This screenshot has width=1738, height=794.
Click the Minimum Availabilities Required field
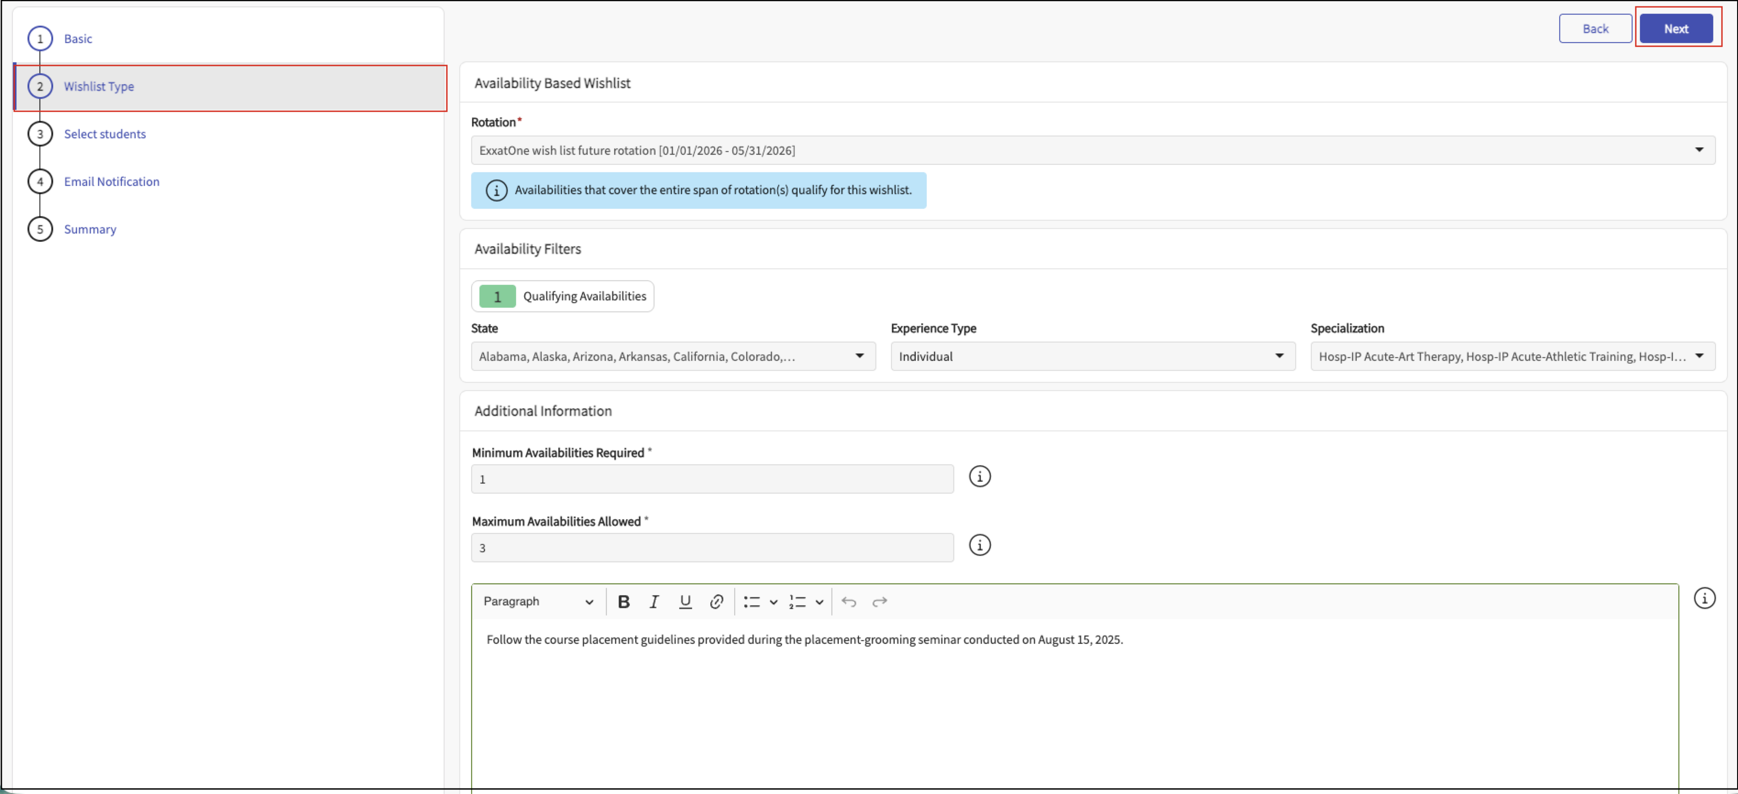click(x=712, y=479)
